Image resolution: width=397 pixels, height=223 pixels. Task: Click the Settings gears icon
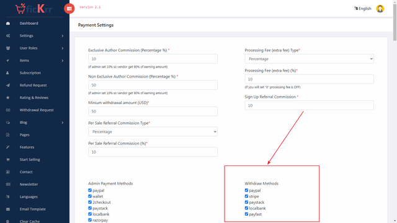[x=8, y=36]
